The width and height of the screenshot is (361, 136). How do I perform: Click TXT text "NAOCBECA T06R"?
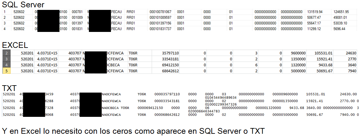tap(116, 108)
